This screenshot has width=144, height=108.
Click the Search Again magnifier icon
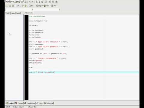pyautogui.click(x=42, y=2)
